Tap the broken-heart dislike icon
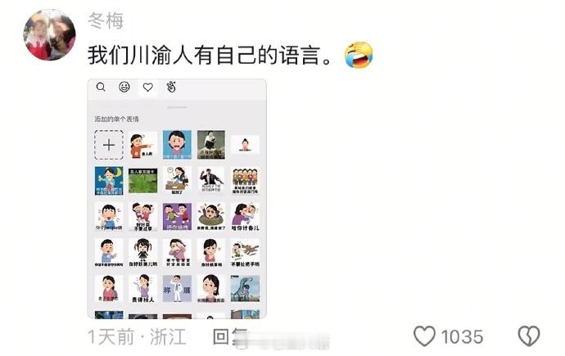 (x=529, y=336)
